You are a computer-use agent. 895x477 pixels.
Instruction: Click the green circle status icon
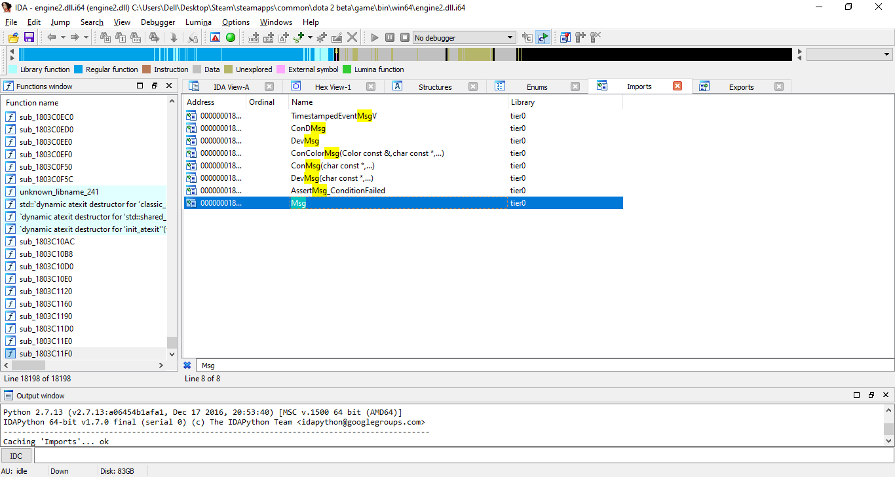(231, 37)
